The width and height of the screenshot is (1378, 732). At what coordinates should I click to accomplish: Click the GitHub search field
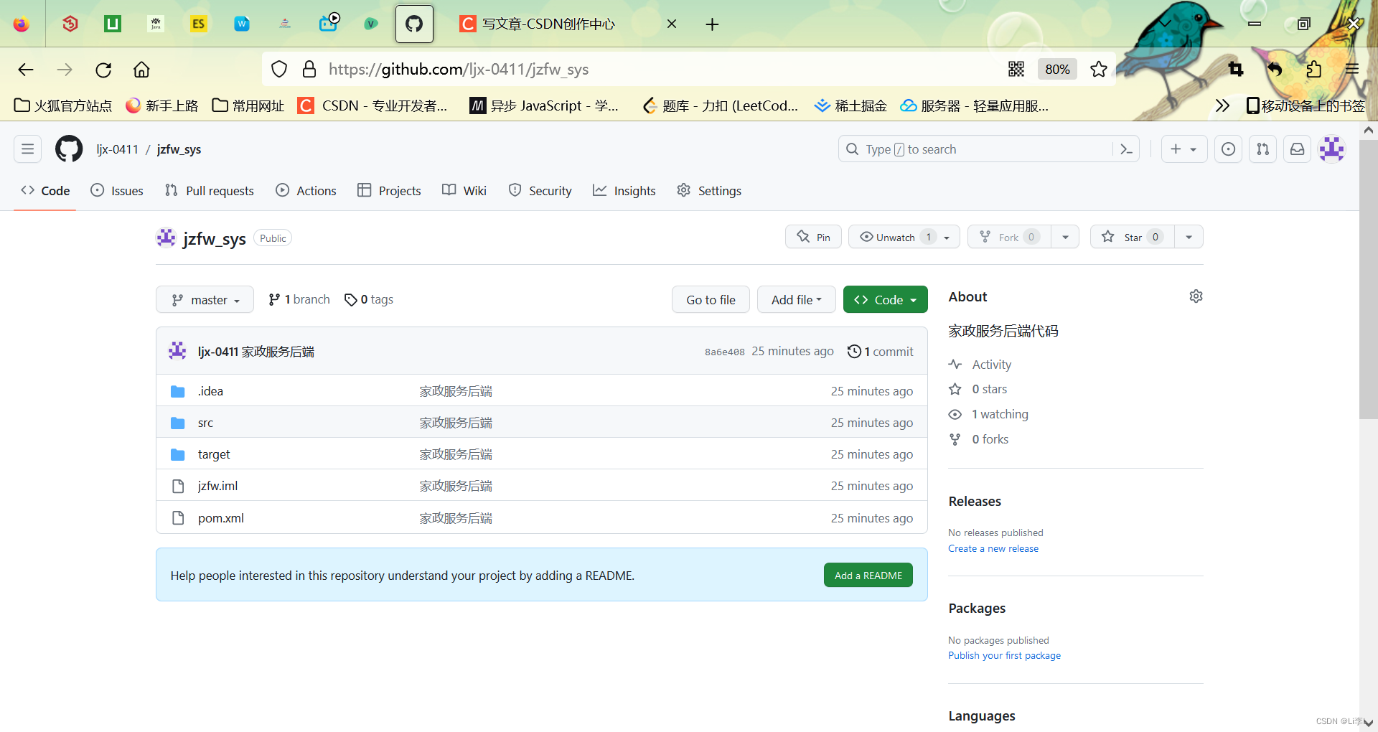pyautogui.click(x=969, y=149)
